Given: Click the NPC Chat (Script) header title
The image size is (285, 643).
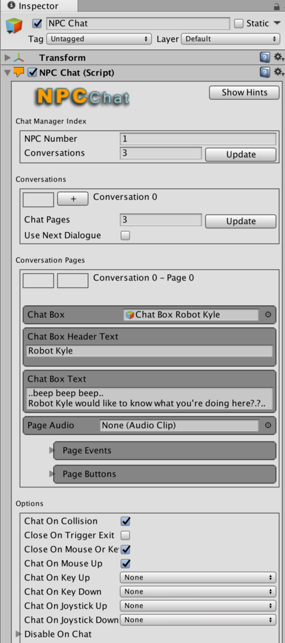Looking at the screenshot, I should (x=76, y=73).
